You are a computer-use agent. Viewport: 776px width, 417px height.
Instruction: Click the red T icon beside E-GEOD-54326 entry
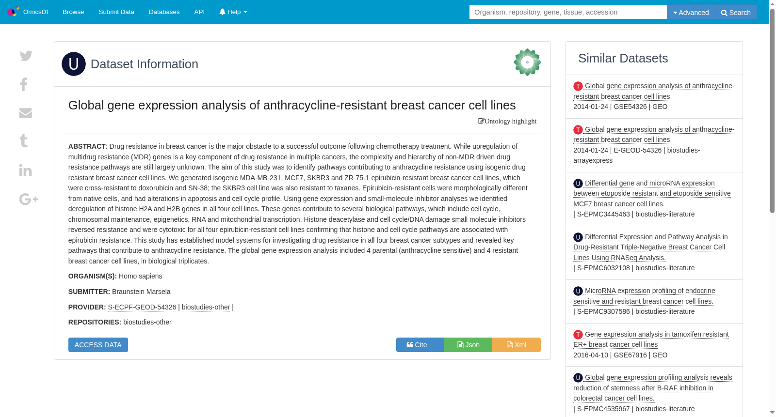578,130
